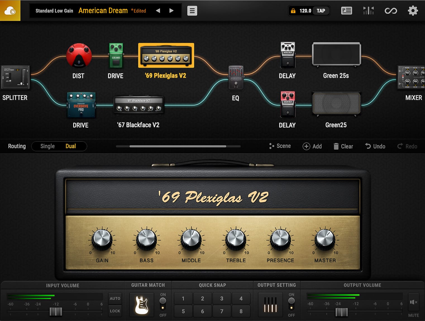Viewport: 425px width, 321px height.
Task: Open the SPLITTER module settings
Action: coord(15,77)
